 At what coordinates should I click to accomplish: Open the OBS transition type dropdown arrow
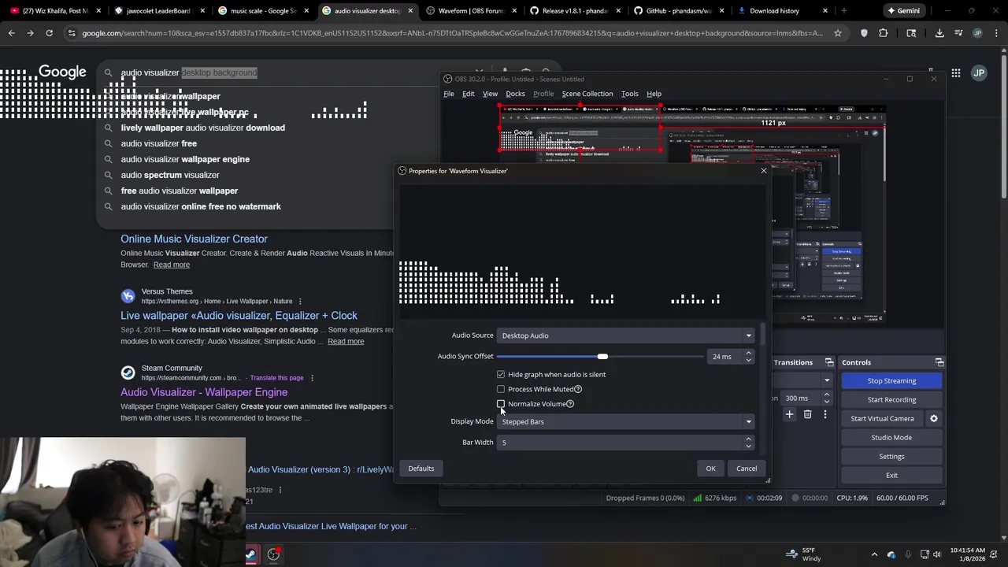826,381
